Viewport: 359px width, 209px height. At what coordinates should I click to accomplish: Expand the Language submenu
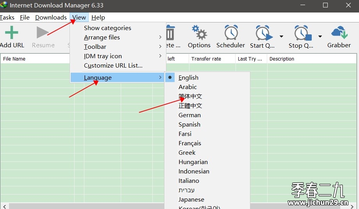tap(118, 77)
